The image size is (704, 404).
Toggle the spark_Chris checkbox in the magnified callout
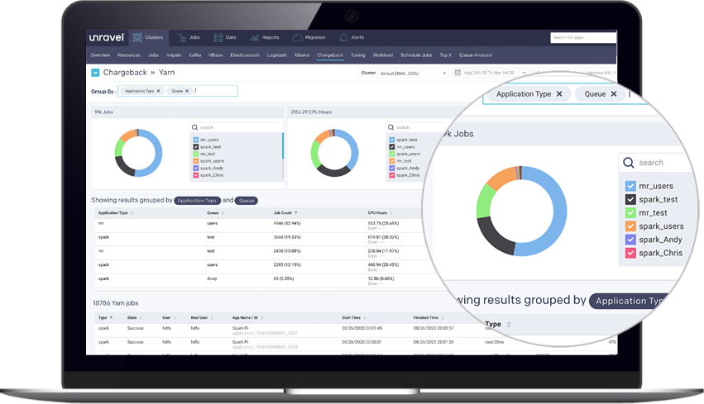click(630, 253)
